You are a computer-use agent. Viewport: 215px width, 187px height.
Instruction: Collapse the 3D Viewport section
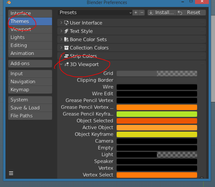tap(61, 64)
